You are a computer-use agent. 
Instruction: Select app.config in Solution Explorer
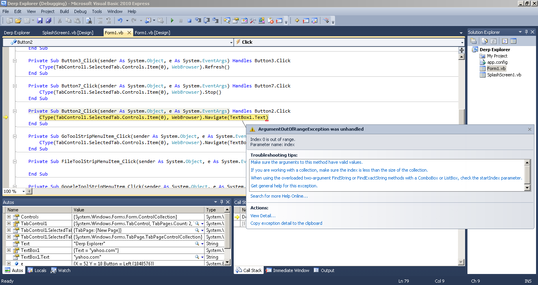[497, 62]
